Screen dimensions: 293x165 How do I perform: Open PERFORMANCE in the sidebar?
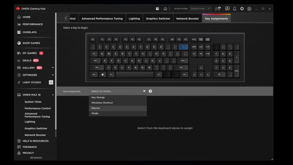click(x=33, y=24)
